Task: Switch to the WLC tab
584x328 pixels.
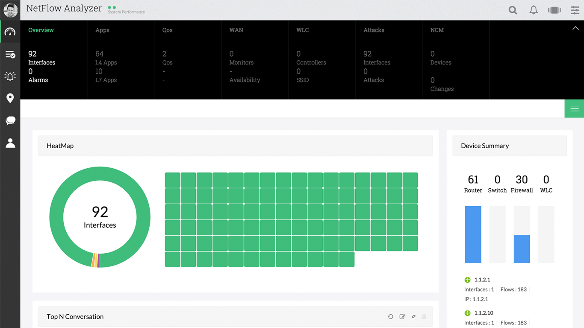Action: pyautogui.click(x=303, y=30)
